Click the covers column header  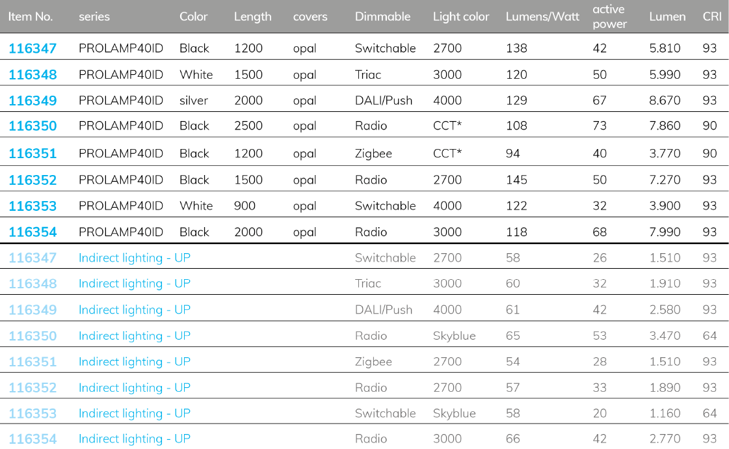(x=310, y=17)
